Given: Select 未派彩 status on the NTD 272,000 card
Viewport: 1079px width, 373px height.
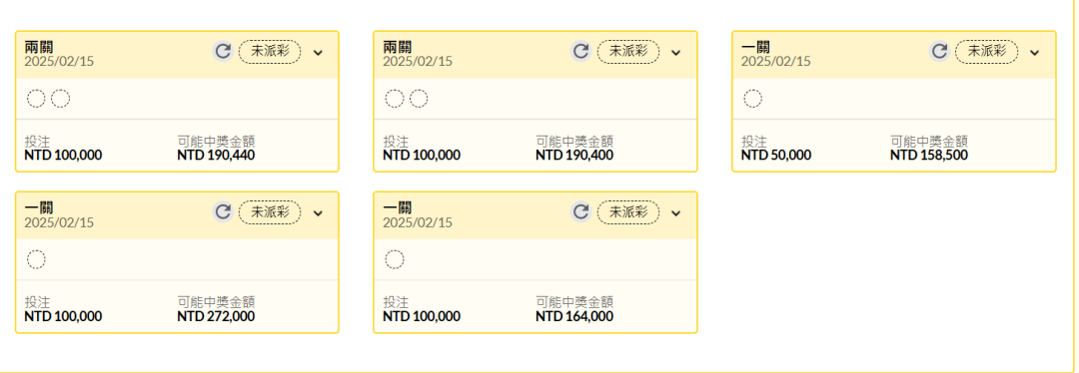Looking at the screenshot, I should coord(270,212).
